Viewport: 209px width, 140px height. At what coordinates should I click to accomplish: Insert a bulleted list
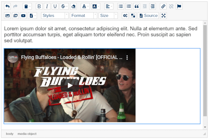pos(121,6)
